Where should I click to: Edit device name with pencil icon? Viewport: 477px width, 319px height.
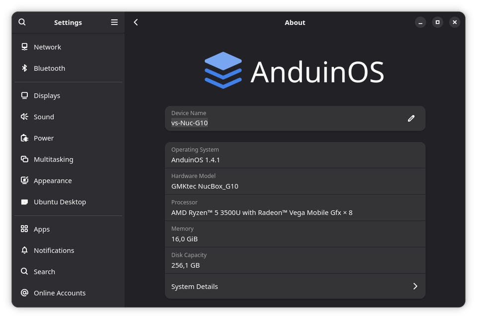click(x=411, y=119)
